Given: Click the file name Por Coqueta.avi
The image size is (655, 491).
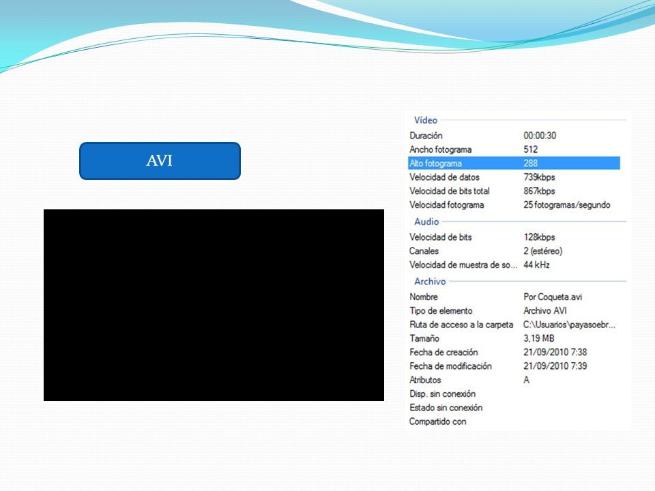Looking at the screenshot, I should pos(553,297).
